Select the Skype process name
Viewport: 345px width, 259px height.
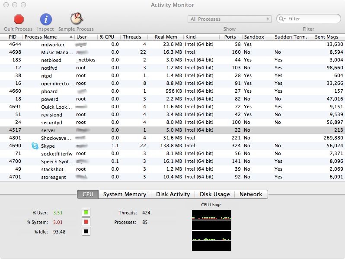48,146
